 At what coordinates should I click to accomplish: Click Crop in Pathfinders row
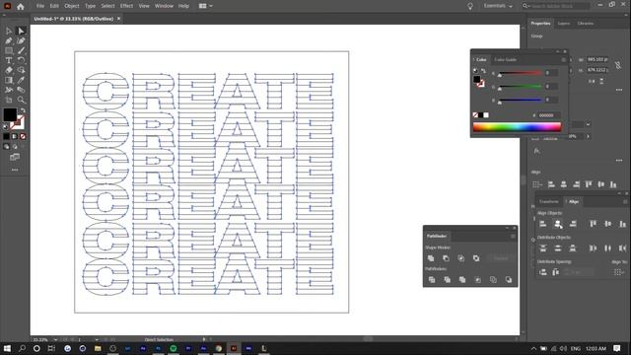[x=477, y=279]
